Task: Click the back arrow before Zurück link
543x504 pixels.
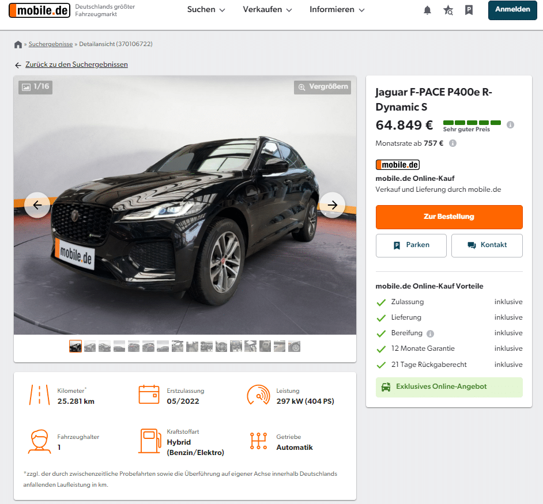Action: (18, 65)
